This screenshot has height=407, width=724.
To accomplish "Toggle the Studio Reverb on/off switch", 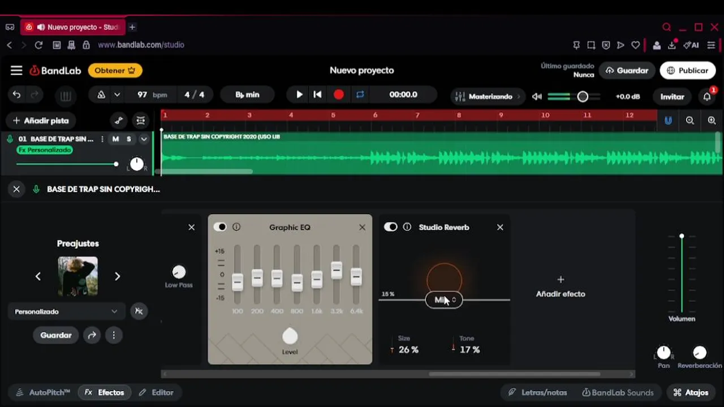I will (390, 227).
